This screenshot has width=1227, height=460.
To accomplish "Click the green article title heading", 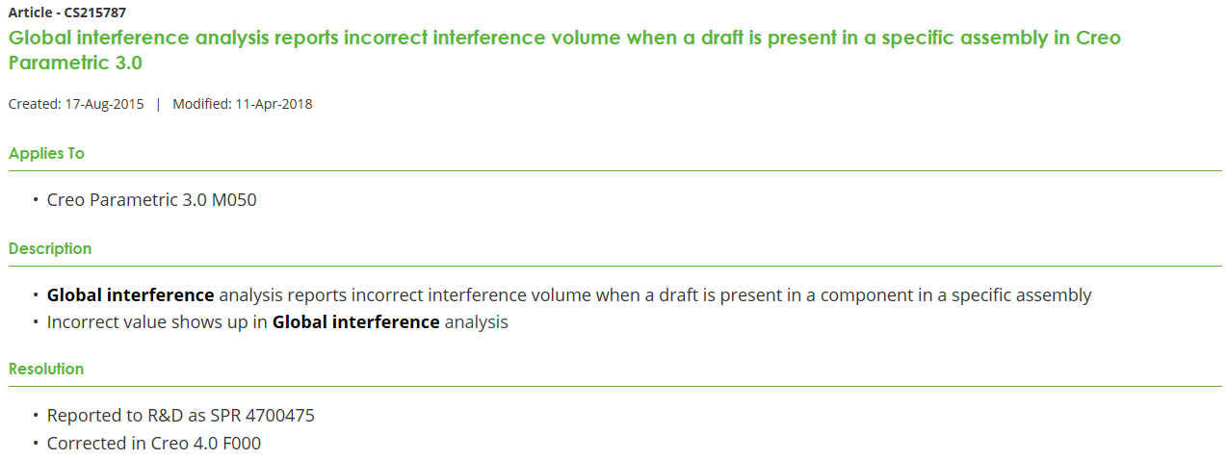I will coord(563,38).
